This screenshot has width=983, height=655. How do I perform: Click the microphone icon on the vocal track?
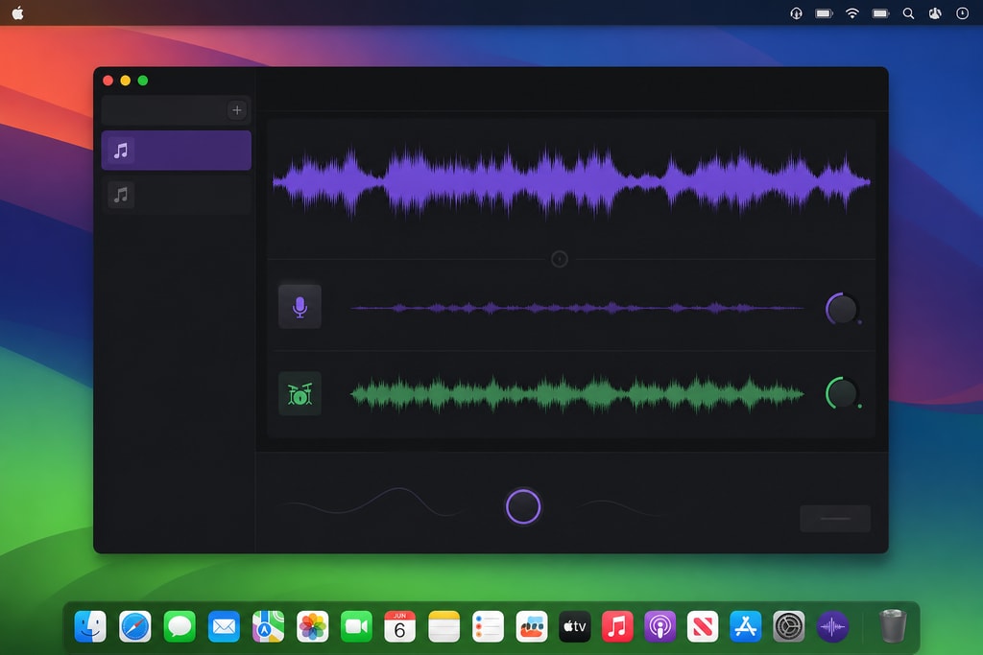300,306
